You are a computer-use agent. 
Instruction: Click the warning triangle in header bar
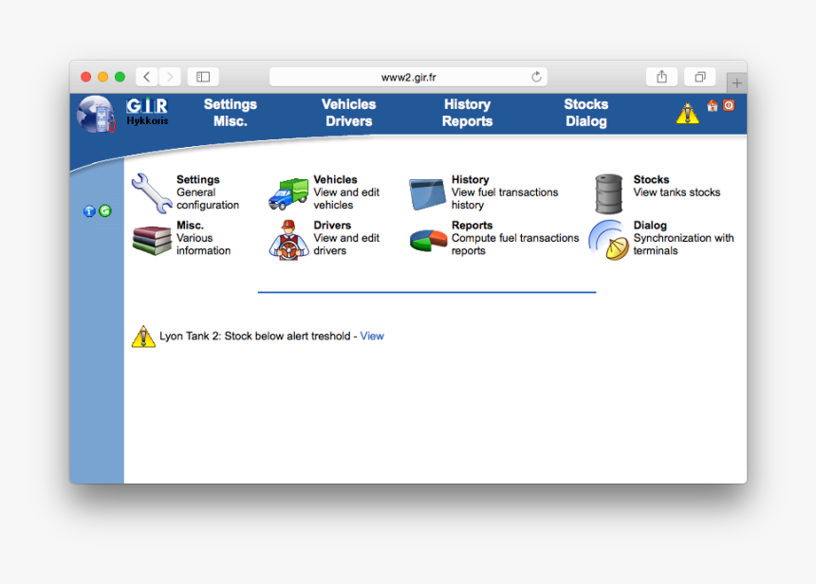coord(688,113)
